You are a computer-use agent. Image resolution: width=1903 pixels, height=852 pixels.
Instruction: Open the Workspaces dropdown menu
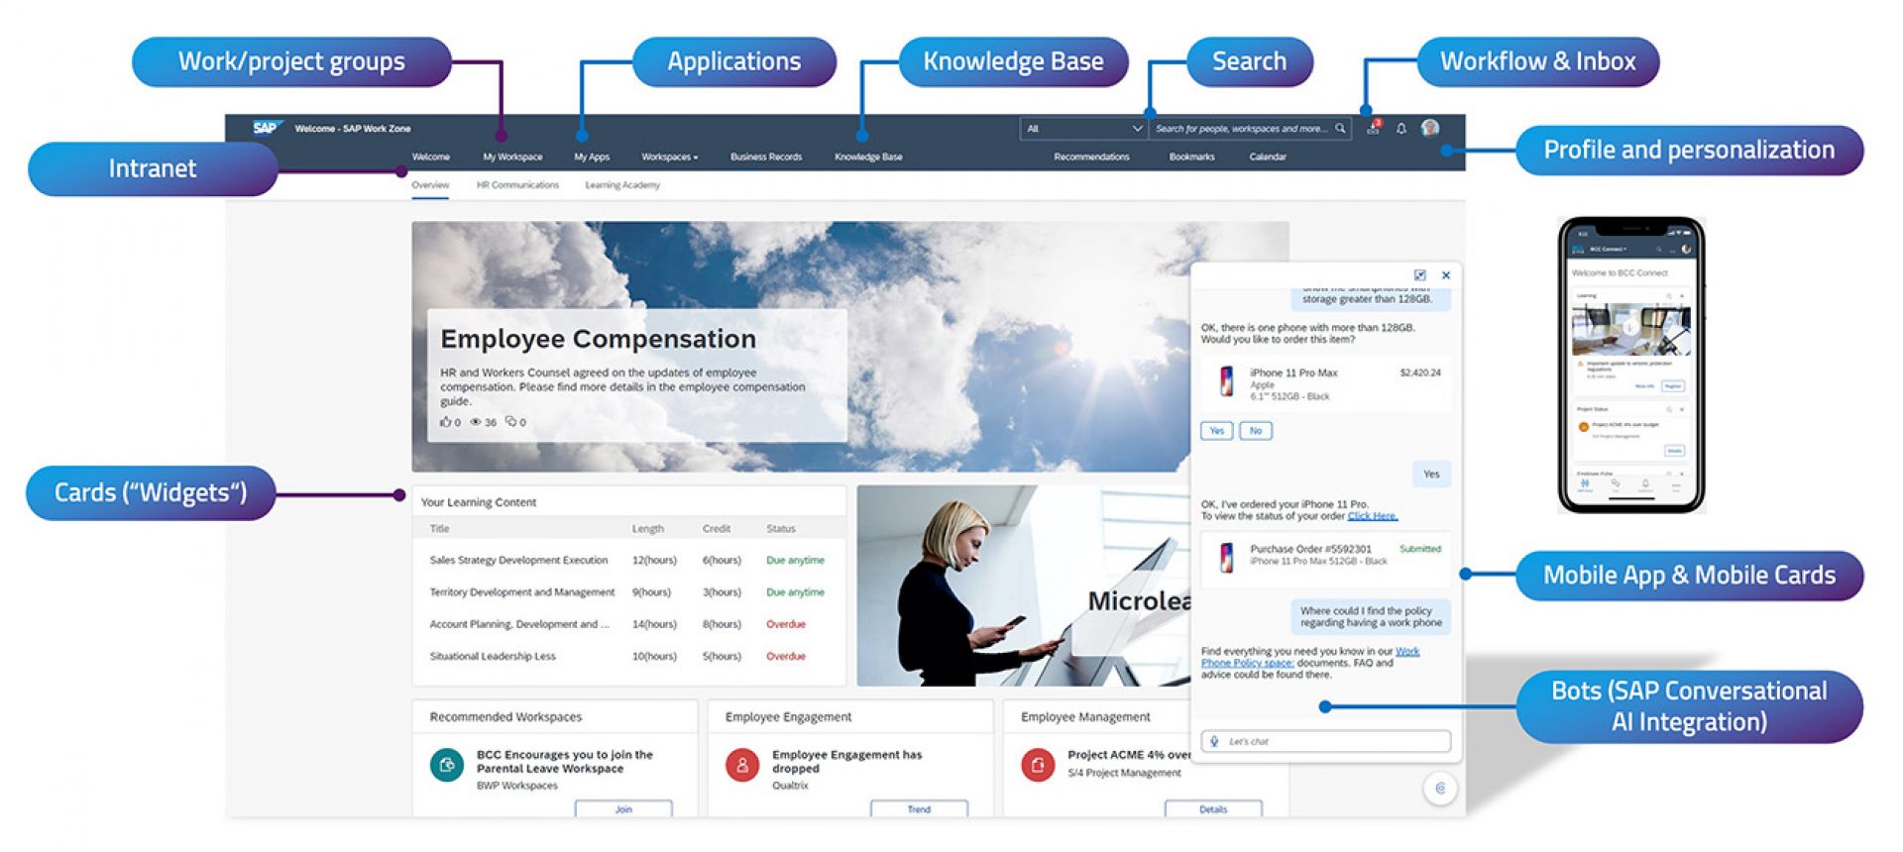(x=669, y=157)
